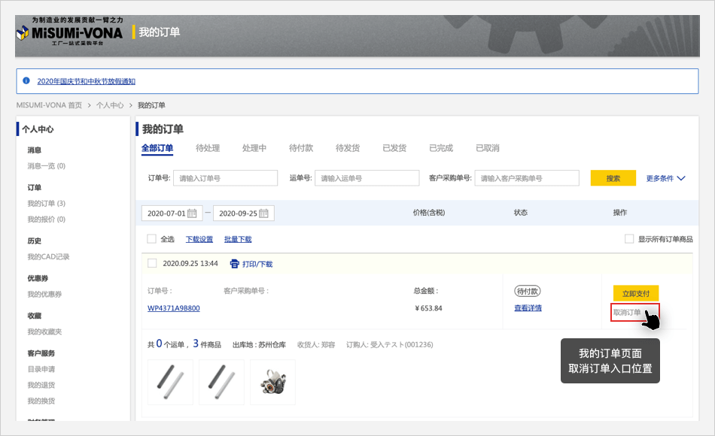Tick the 全选 select-all checkbox
The width and height of the screenshot is (715, 436).
coord(151,239)
